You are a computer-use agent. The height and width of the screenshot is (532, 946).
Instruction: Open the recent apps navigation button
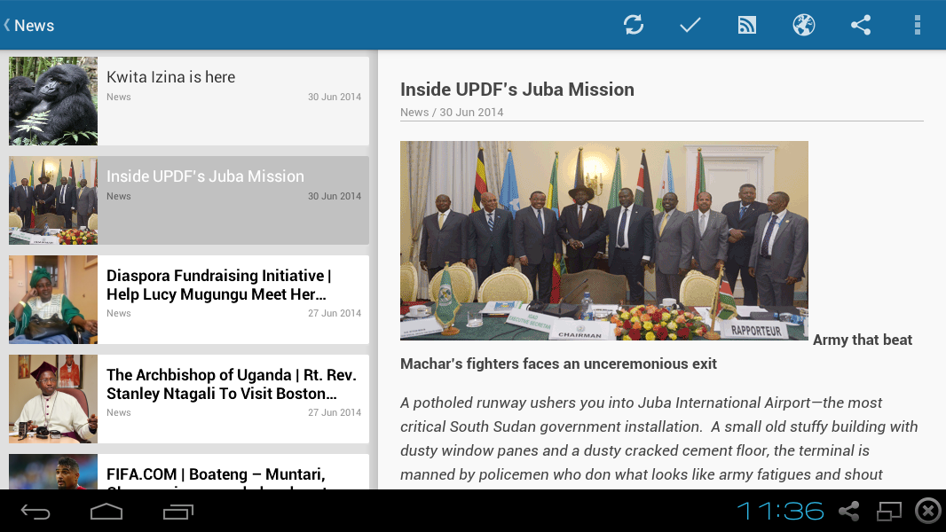[178, 512]
